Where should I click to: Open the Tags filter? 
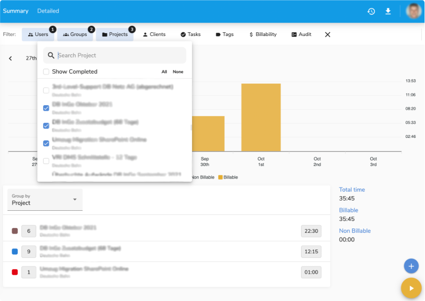click(x=224, y=35)
